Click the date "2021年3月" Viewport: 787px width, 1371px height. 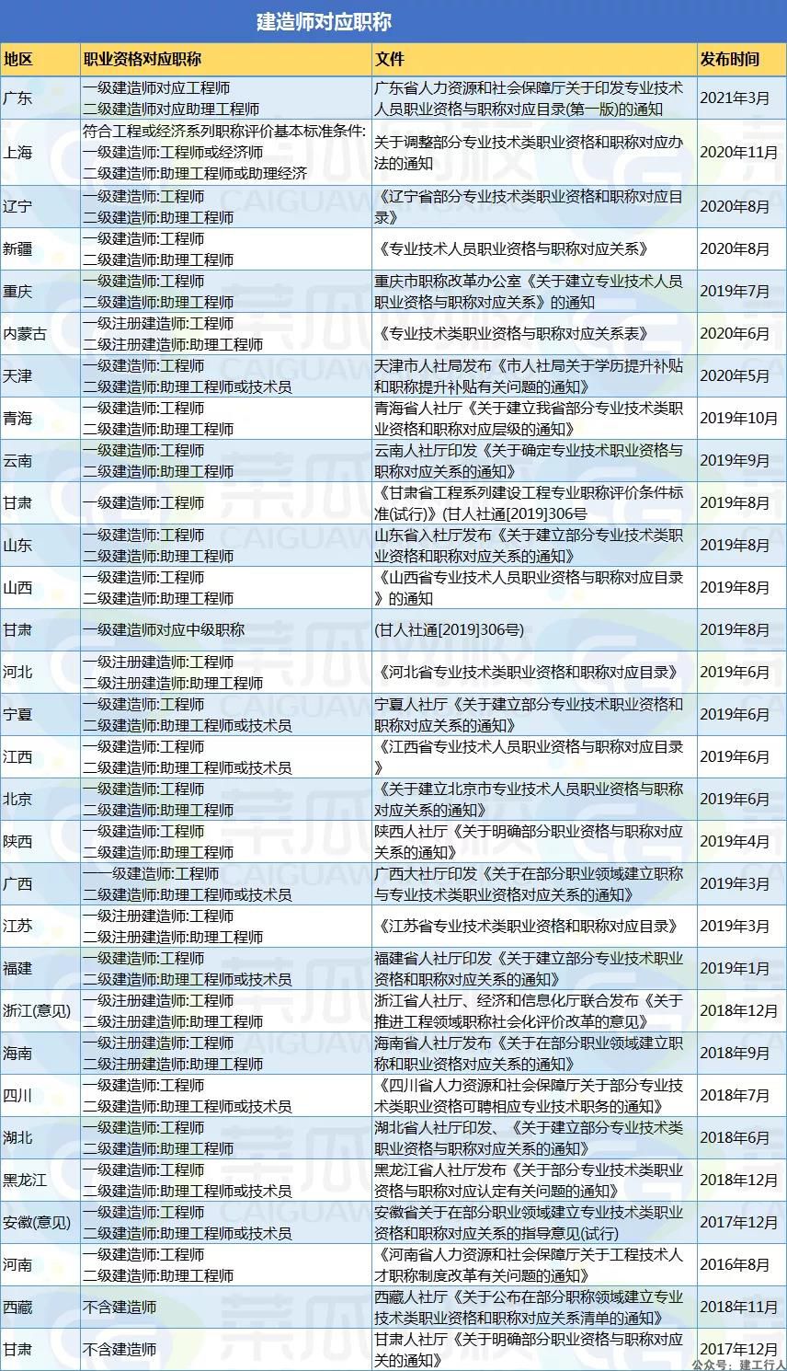(x=735, y=98)
